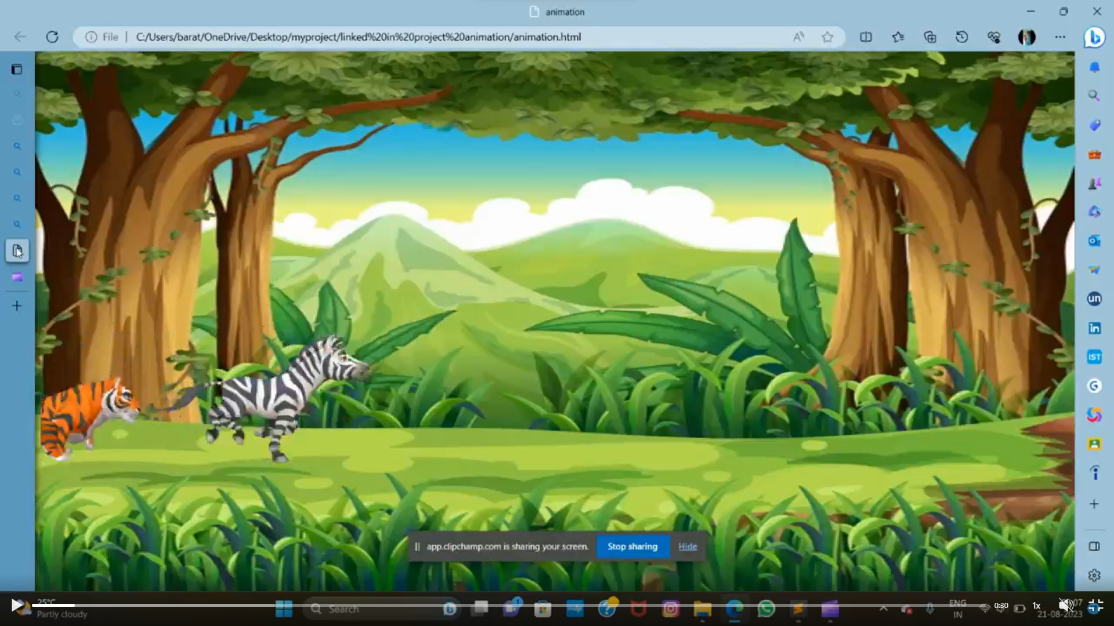Image resolution: width=1114 pixels, height=626 pixels.
Task: Open the tab actions menu in vertical tabs
Action: (x=17, y=70)
